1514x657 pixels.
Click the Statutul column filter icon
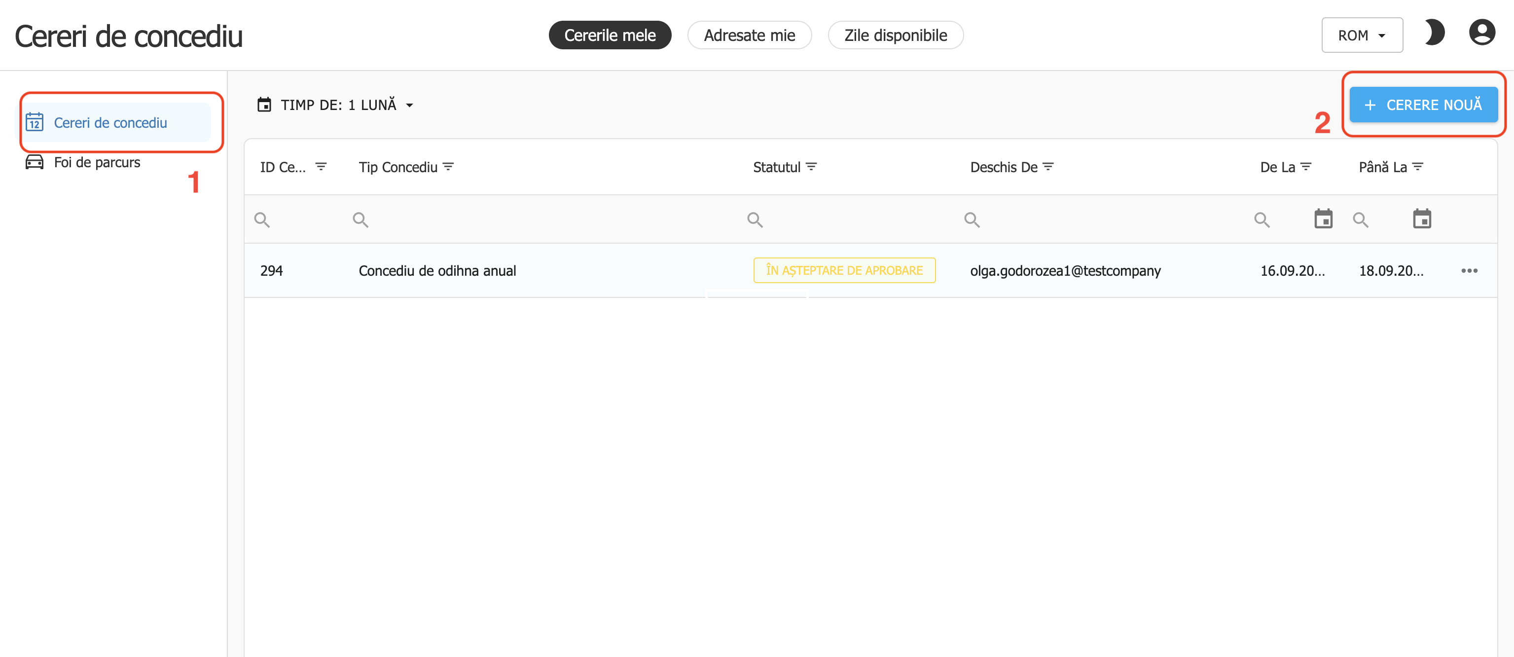(x=812, y=167)
